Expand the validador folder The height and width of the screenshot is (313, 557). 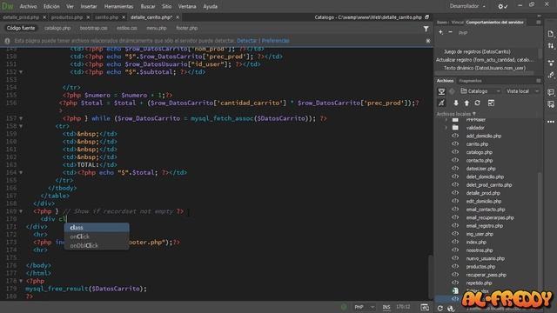(446, 128)
